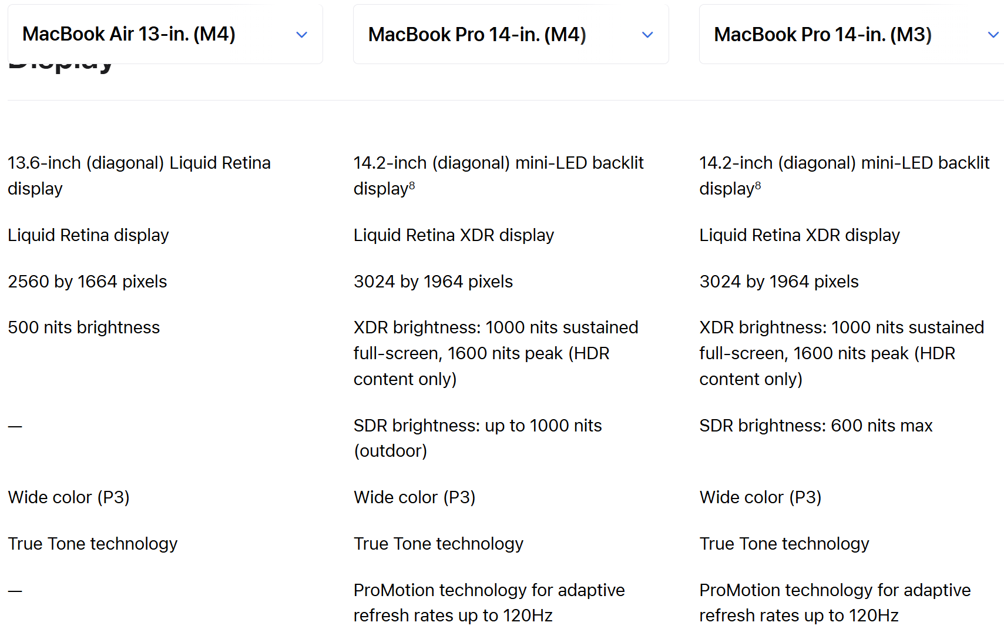Open footnote 8 in the MacBook Pro M4 column
The height and width of the screenshot is (639, 1004).
click(412, 186)
